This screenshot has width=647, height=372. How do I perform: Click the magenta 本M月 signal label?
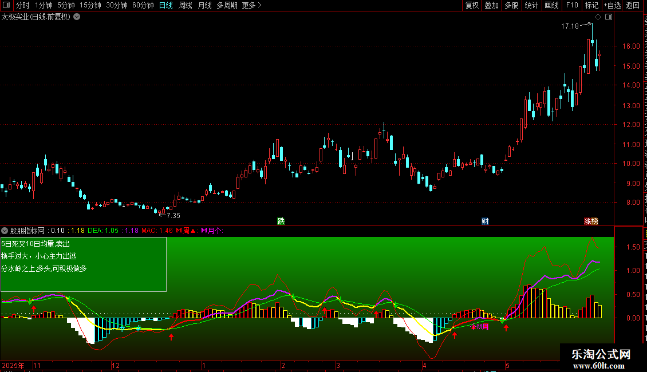480,327
